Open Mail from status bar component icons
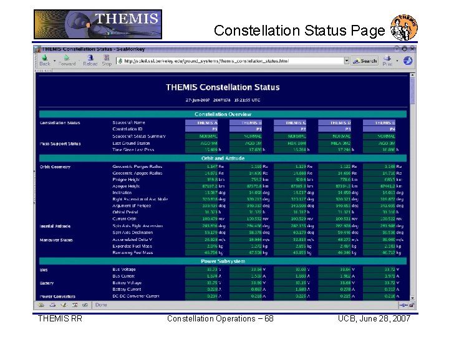 (x=52, y=305)
